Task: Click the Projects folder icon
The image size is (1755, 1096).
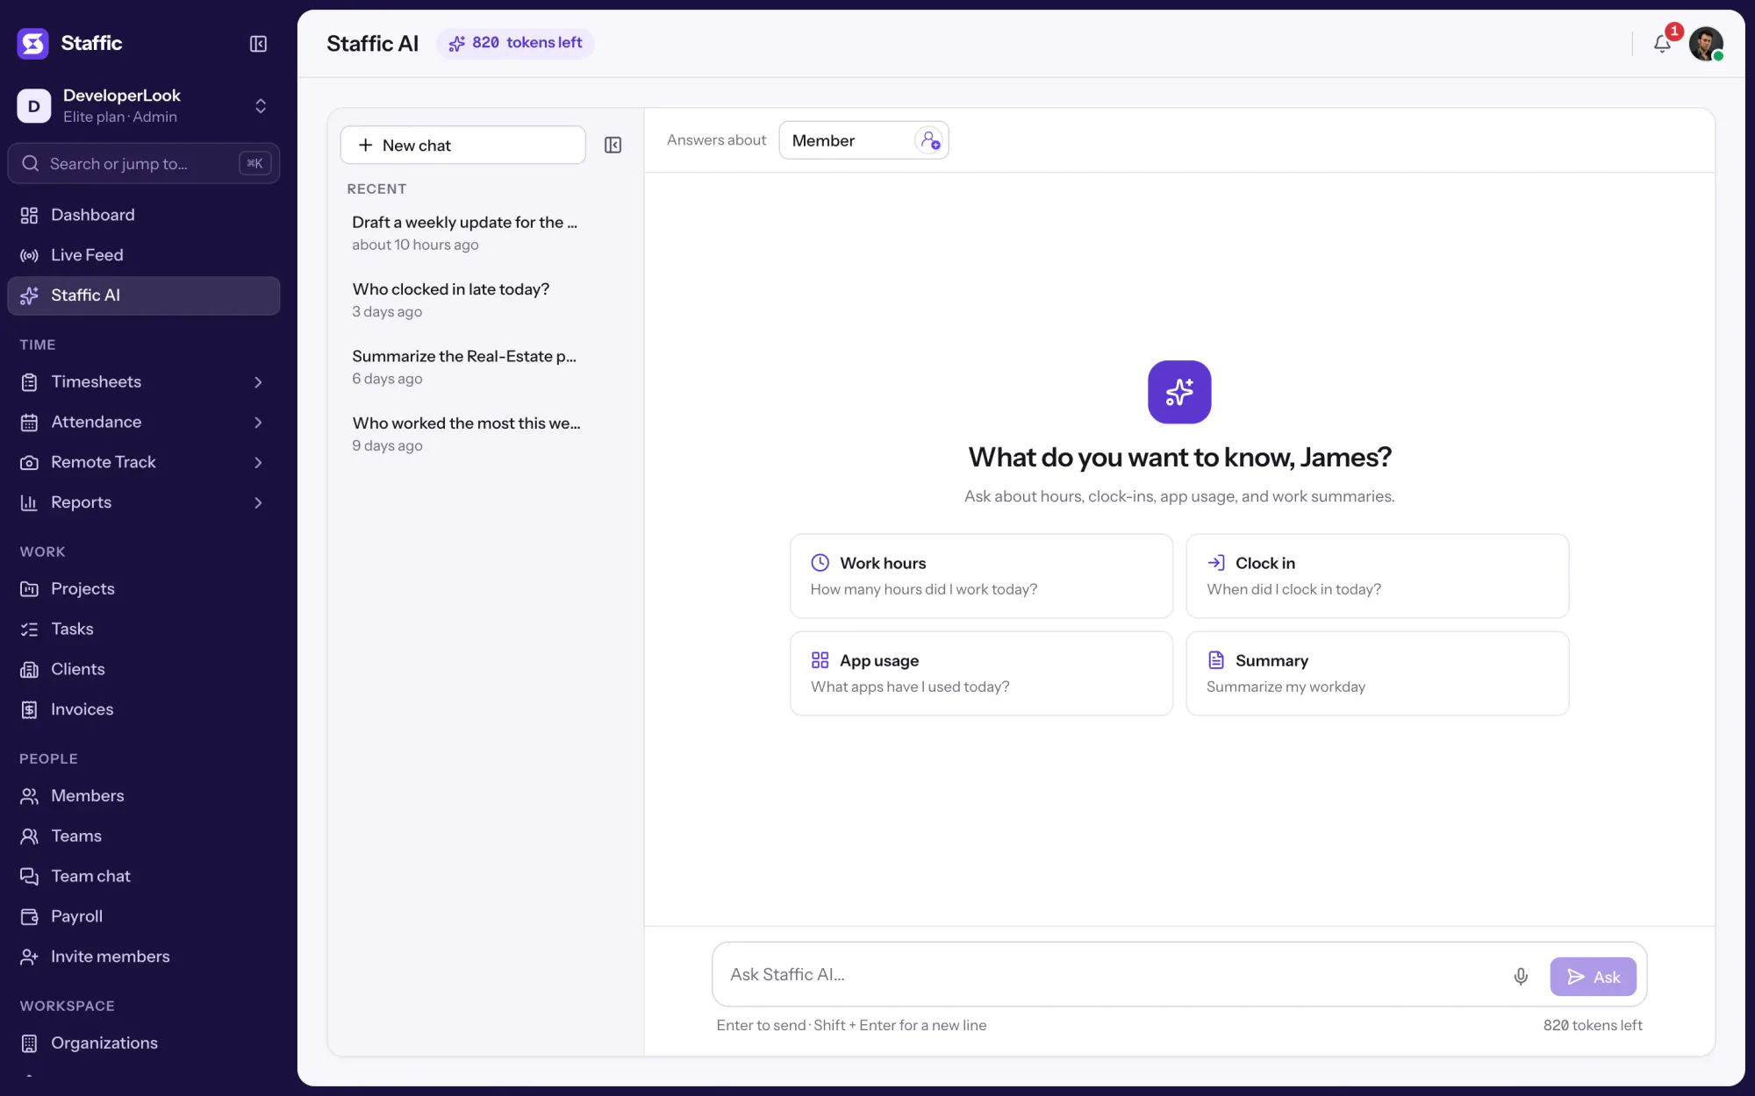Action: [29, 589]
